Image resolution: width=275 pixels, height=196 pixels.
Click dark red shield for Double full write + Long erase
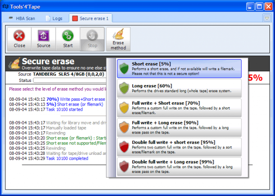point(124,166)
